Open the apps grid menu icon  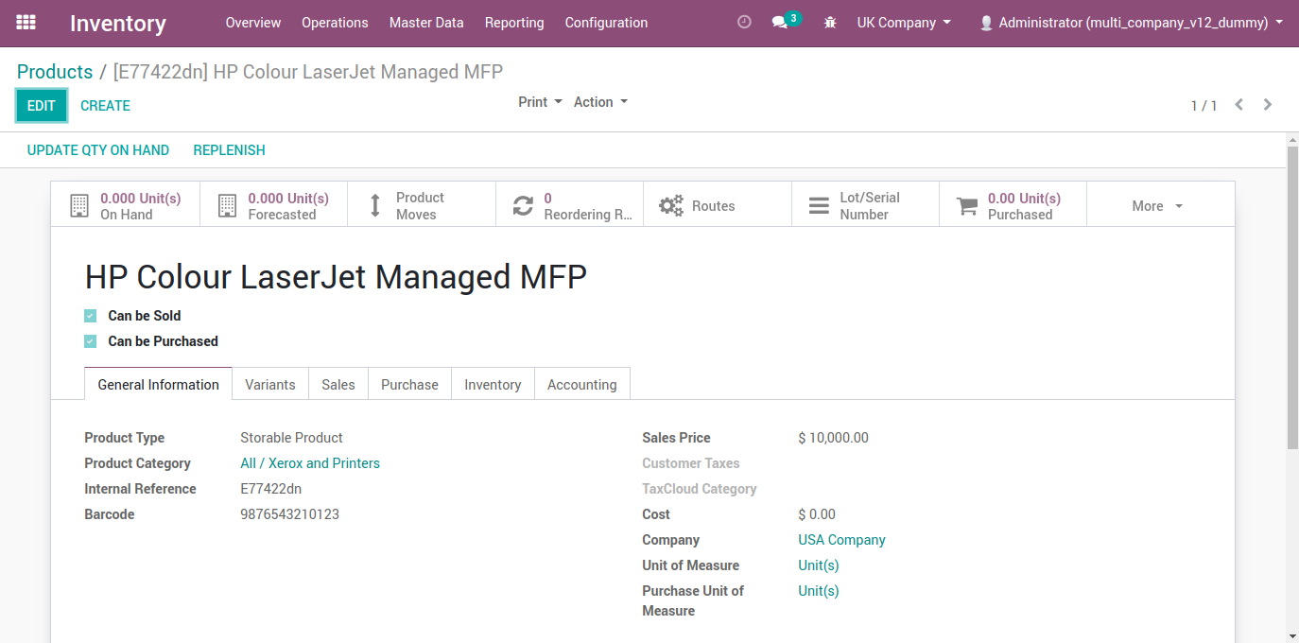point(26,23)
